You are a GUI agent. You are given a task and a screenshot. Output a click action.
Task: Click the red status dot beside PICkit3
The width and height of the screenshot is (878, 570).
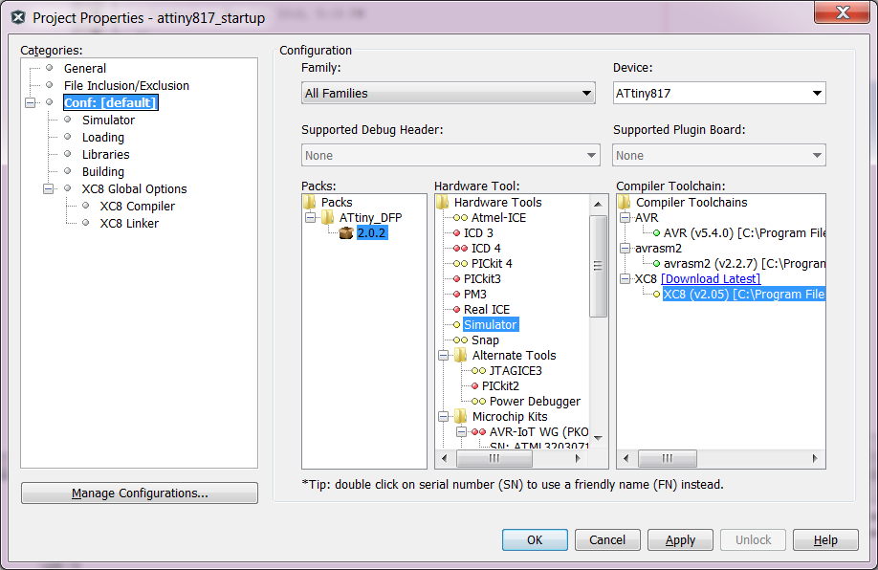456,279
